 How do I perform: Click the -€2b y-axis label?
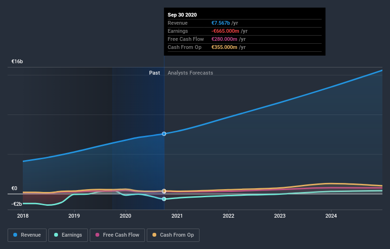tap(17, 204)
